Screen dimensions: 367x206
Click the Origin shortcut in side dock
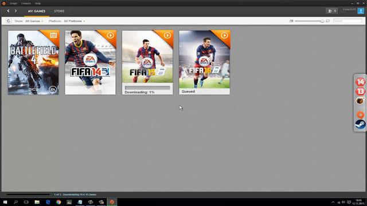coord(360,114)
